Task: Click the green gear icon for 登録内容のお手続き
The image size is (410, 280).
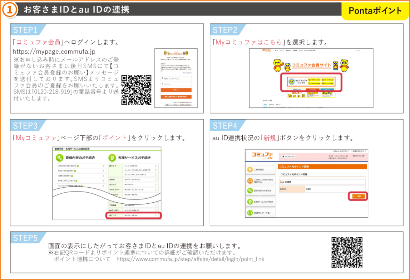Action: click(x=60, y=158)
